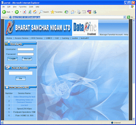The width and height of the screenshot is (136, 125).
Task: Open GAMES navigation link
Action: [49, 38]
